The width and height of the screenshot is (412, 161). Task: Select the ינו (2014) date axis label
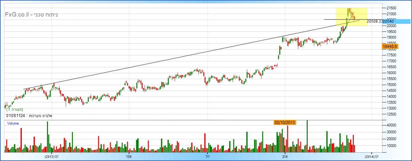[x=372, y=157]
